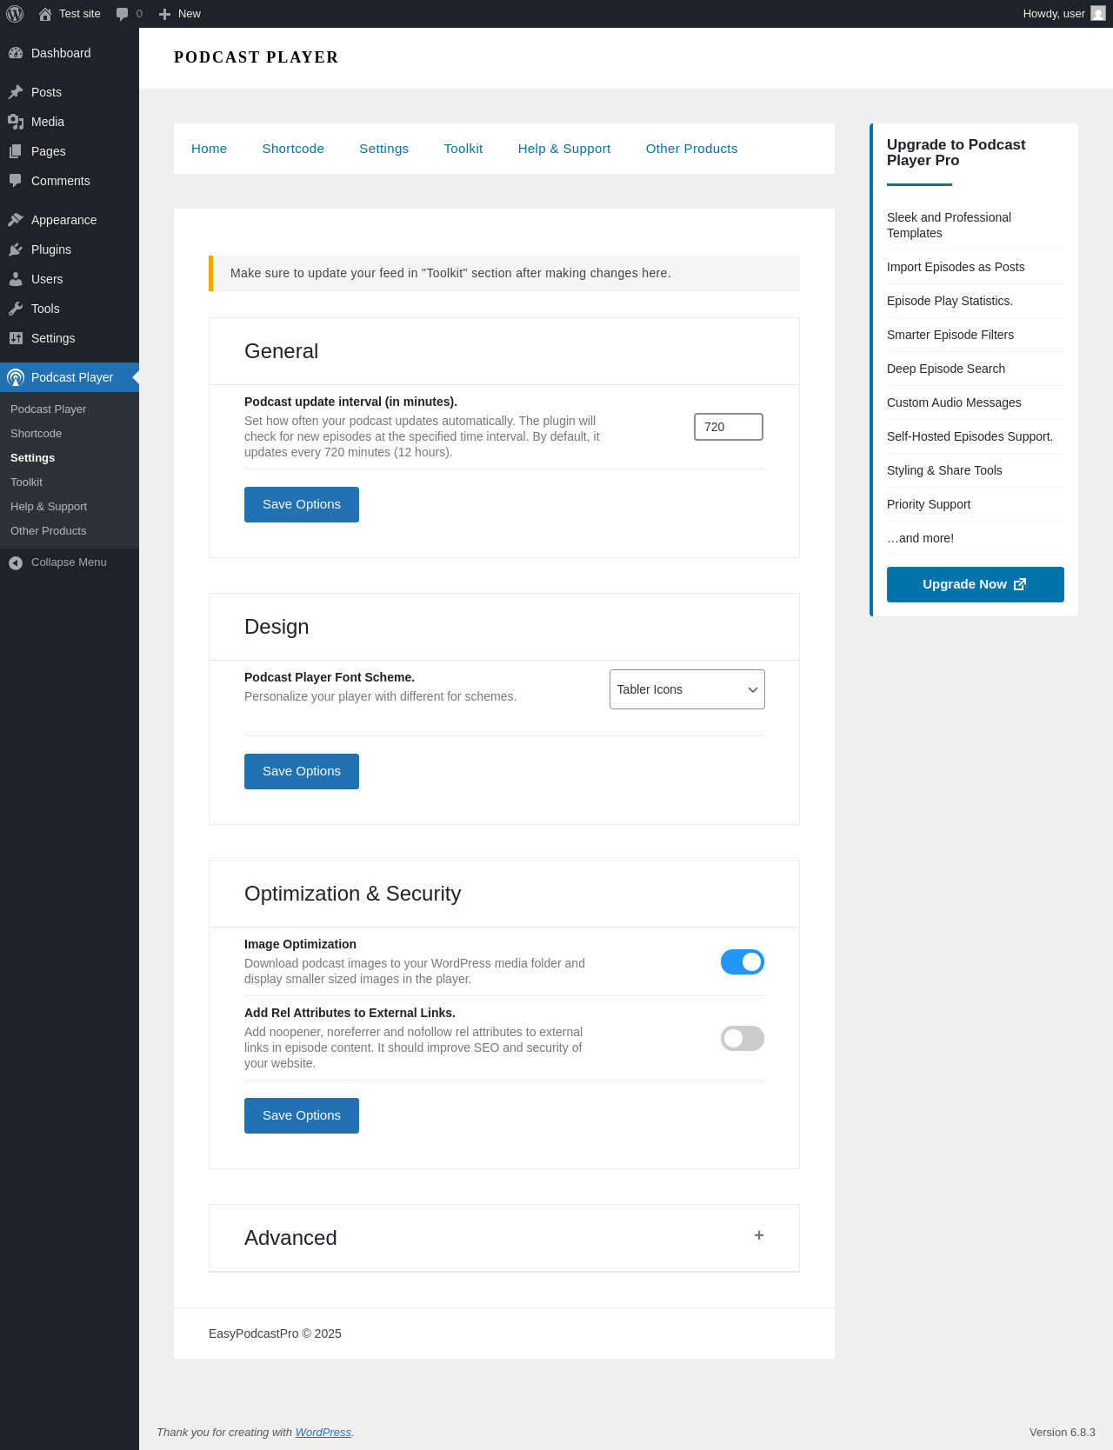Click the Upgrade Now button
This screenshot has width=1113, height=1450.
(x=975, y=584)
